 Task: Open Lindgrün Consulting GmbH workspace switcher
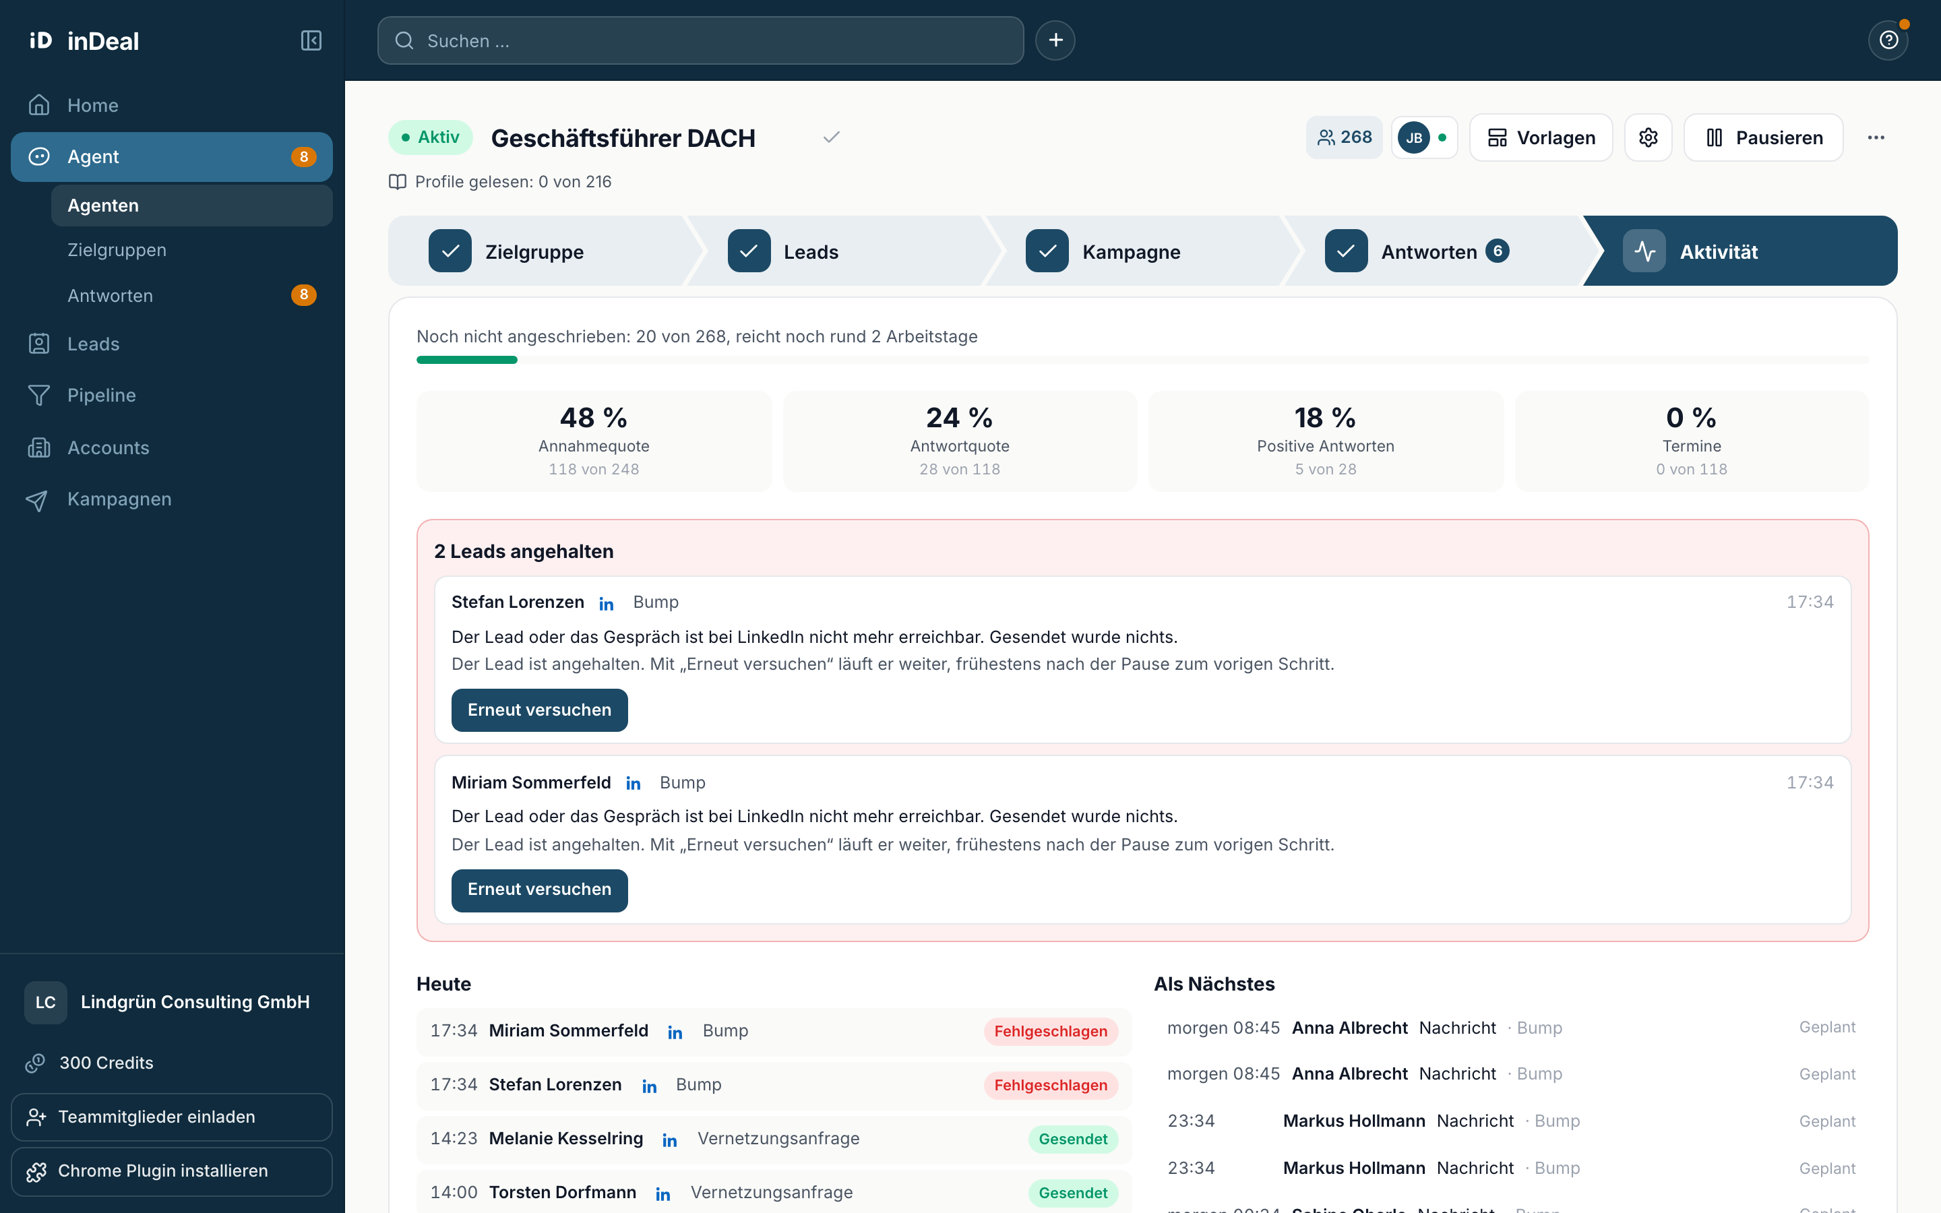(x=172, y=1002)
